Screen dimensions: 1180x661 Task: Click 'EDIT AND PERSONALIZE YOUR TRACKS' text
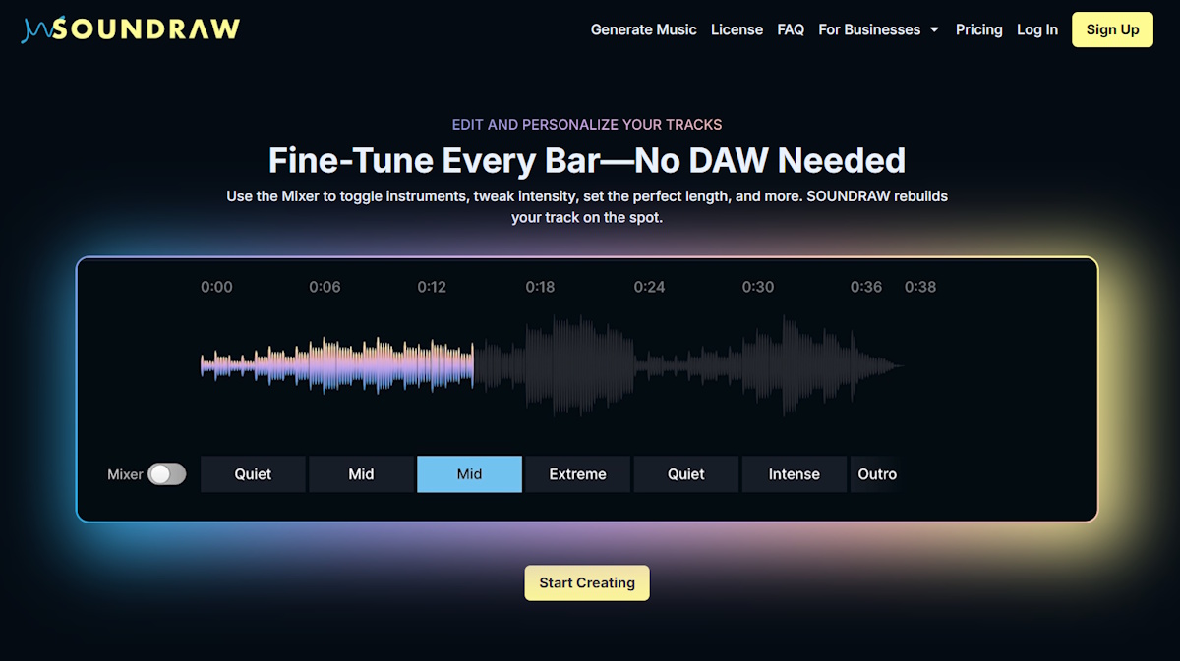click(x=587, y=125)
